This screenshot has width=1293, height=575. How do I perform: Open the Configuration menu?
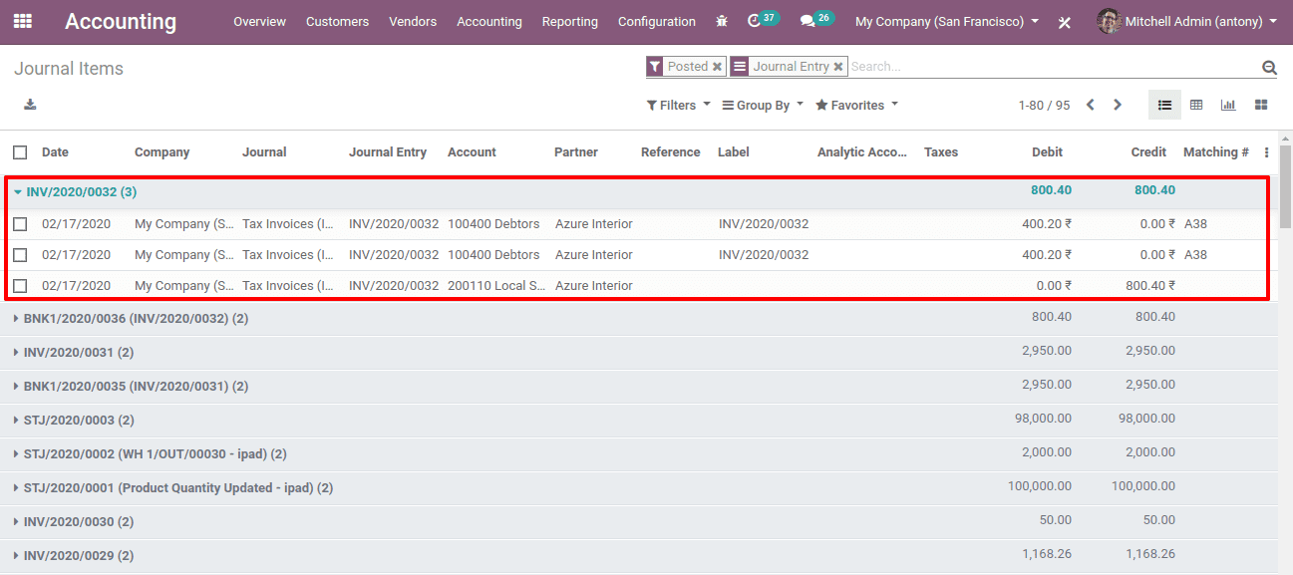[x=657, y=21]
